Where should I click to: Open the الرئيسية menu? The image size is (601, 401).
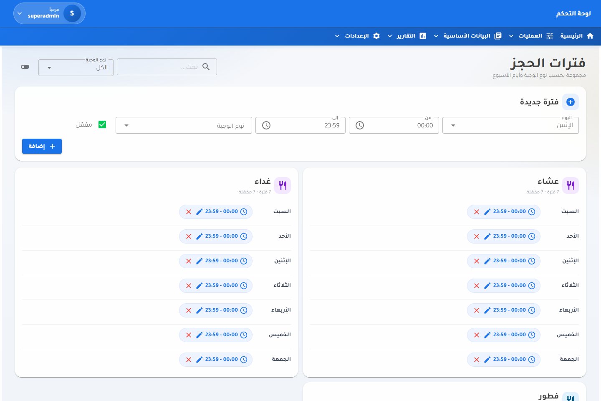(x=577, y=36)
